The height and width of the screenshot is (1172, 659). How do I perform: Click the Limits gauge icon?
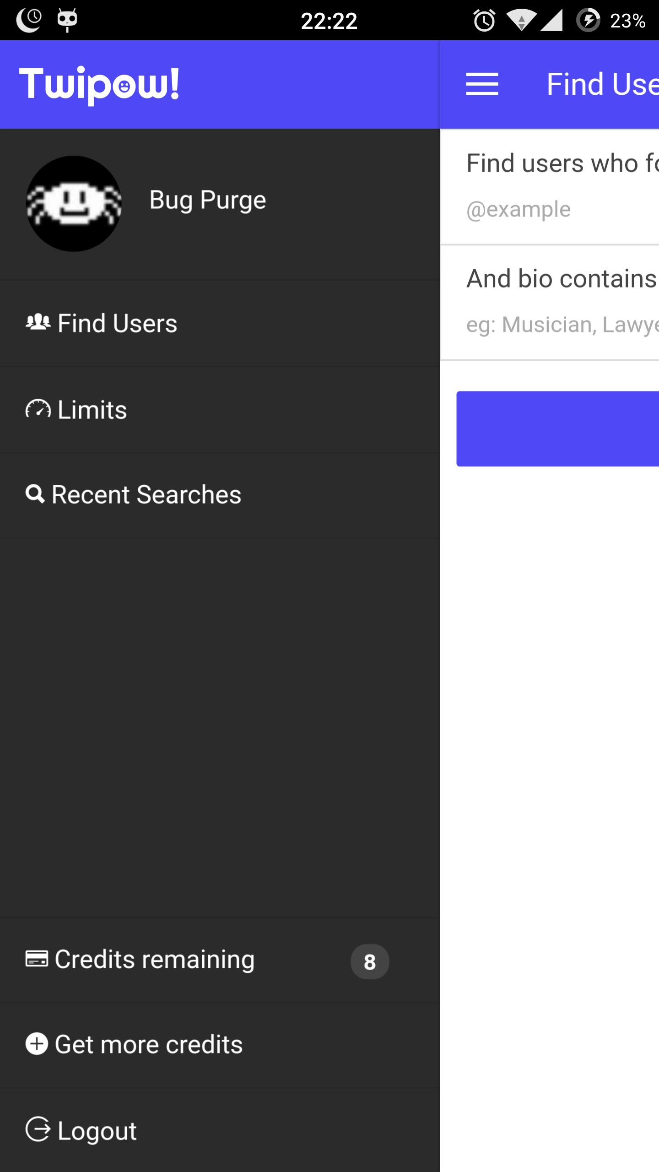pos(38,409)
